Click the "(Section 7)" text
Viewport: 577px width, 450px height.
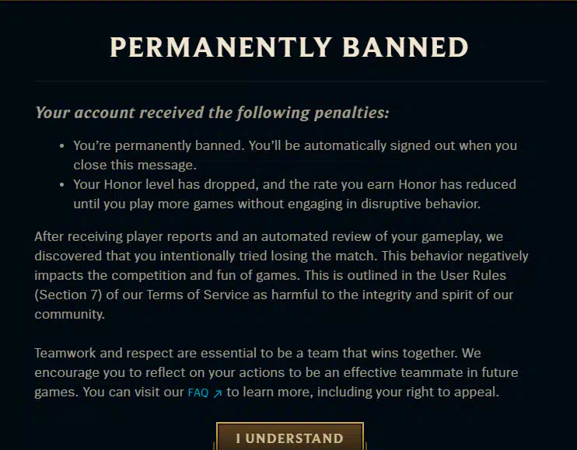pos(68,295)
